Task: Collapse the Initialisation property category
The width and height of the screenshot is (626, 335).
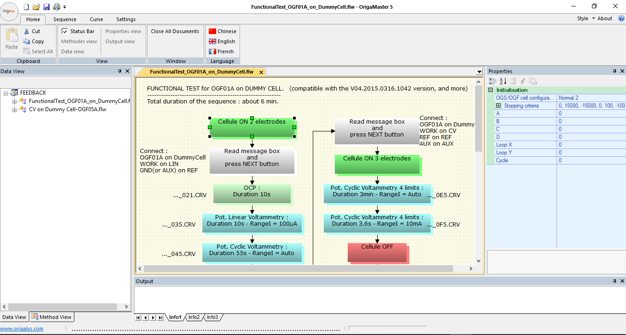Action: pos(491,90)
